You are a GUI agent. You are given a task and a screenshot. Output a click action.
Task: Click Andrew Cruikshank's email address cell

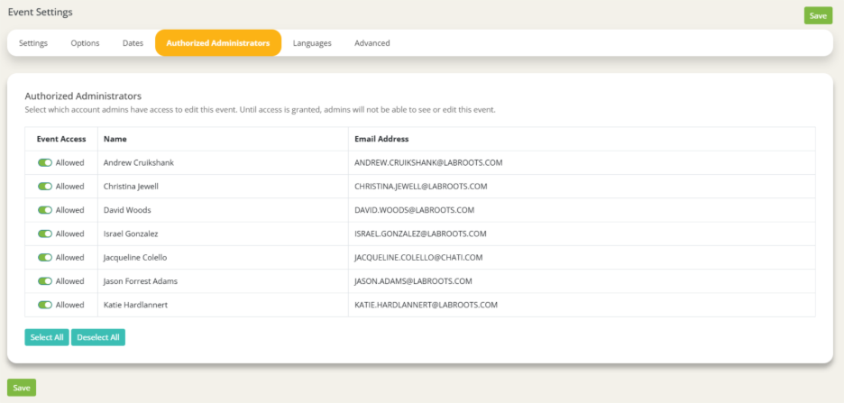point(428,163)
